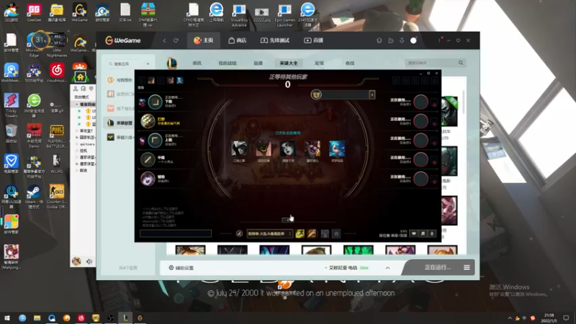Click the League of Legends logo icon

pyautogui.click(x=172, y=63)
